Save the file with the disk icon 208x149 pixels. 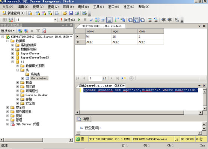(71, 13)
